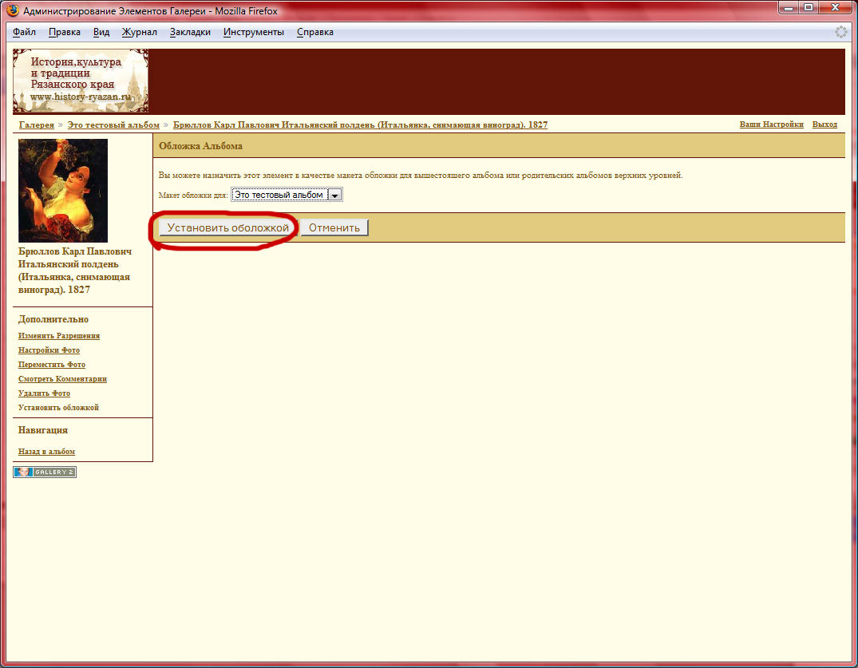Click the Firefox loading throbber icon

841,32
